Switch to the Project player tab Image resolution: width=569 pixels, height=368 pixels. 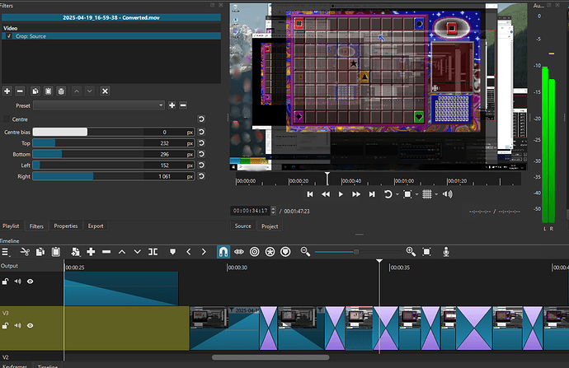(x=270, y=226)
